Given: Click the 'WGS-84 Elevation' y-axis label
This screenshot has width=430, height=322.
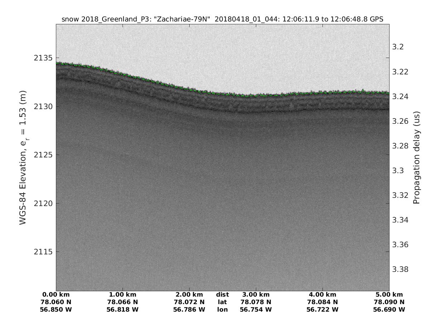Looking at the screenshot, I should (23, 157).
